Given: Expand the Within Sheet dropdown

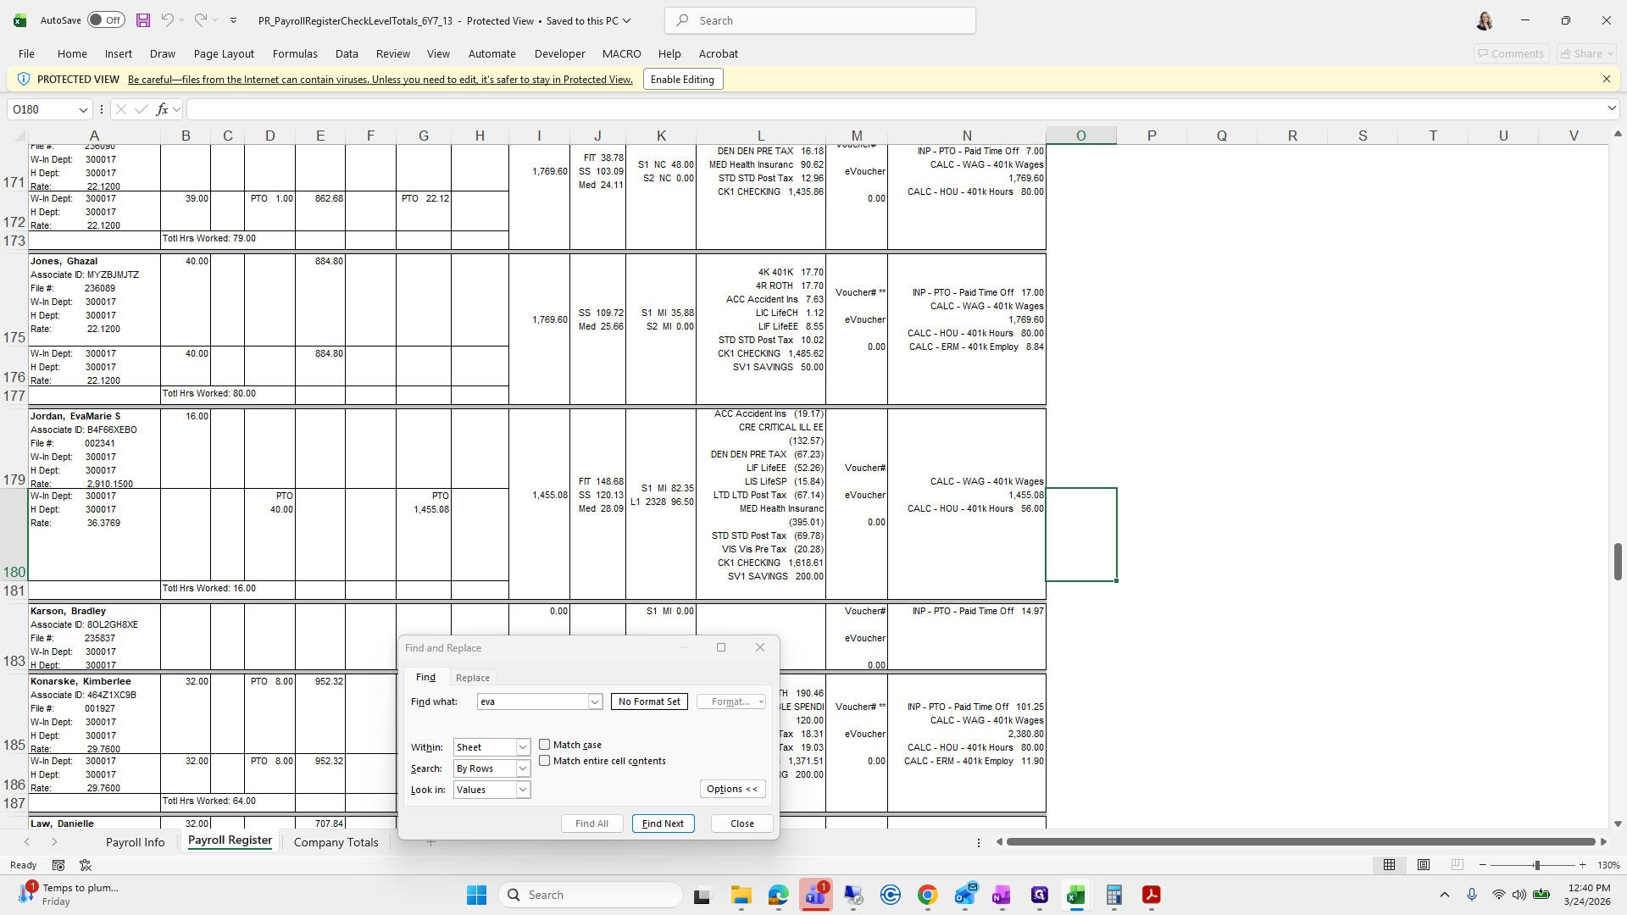Looking at the screenshot, I should coord(523,747).
